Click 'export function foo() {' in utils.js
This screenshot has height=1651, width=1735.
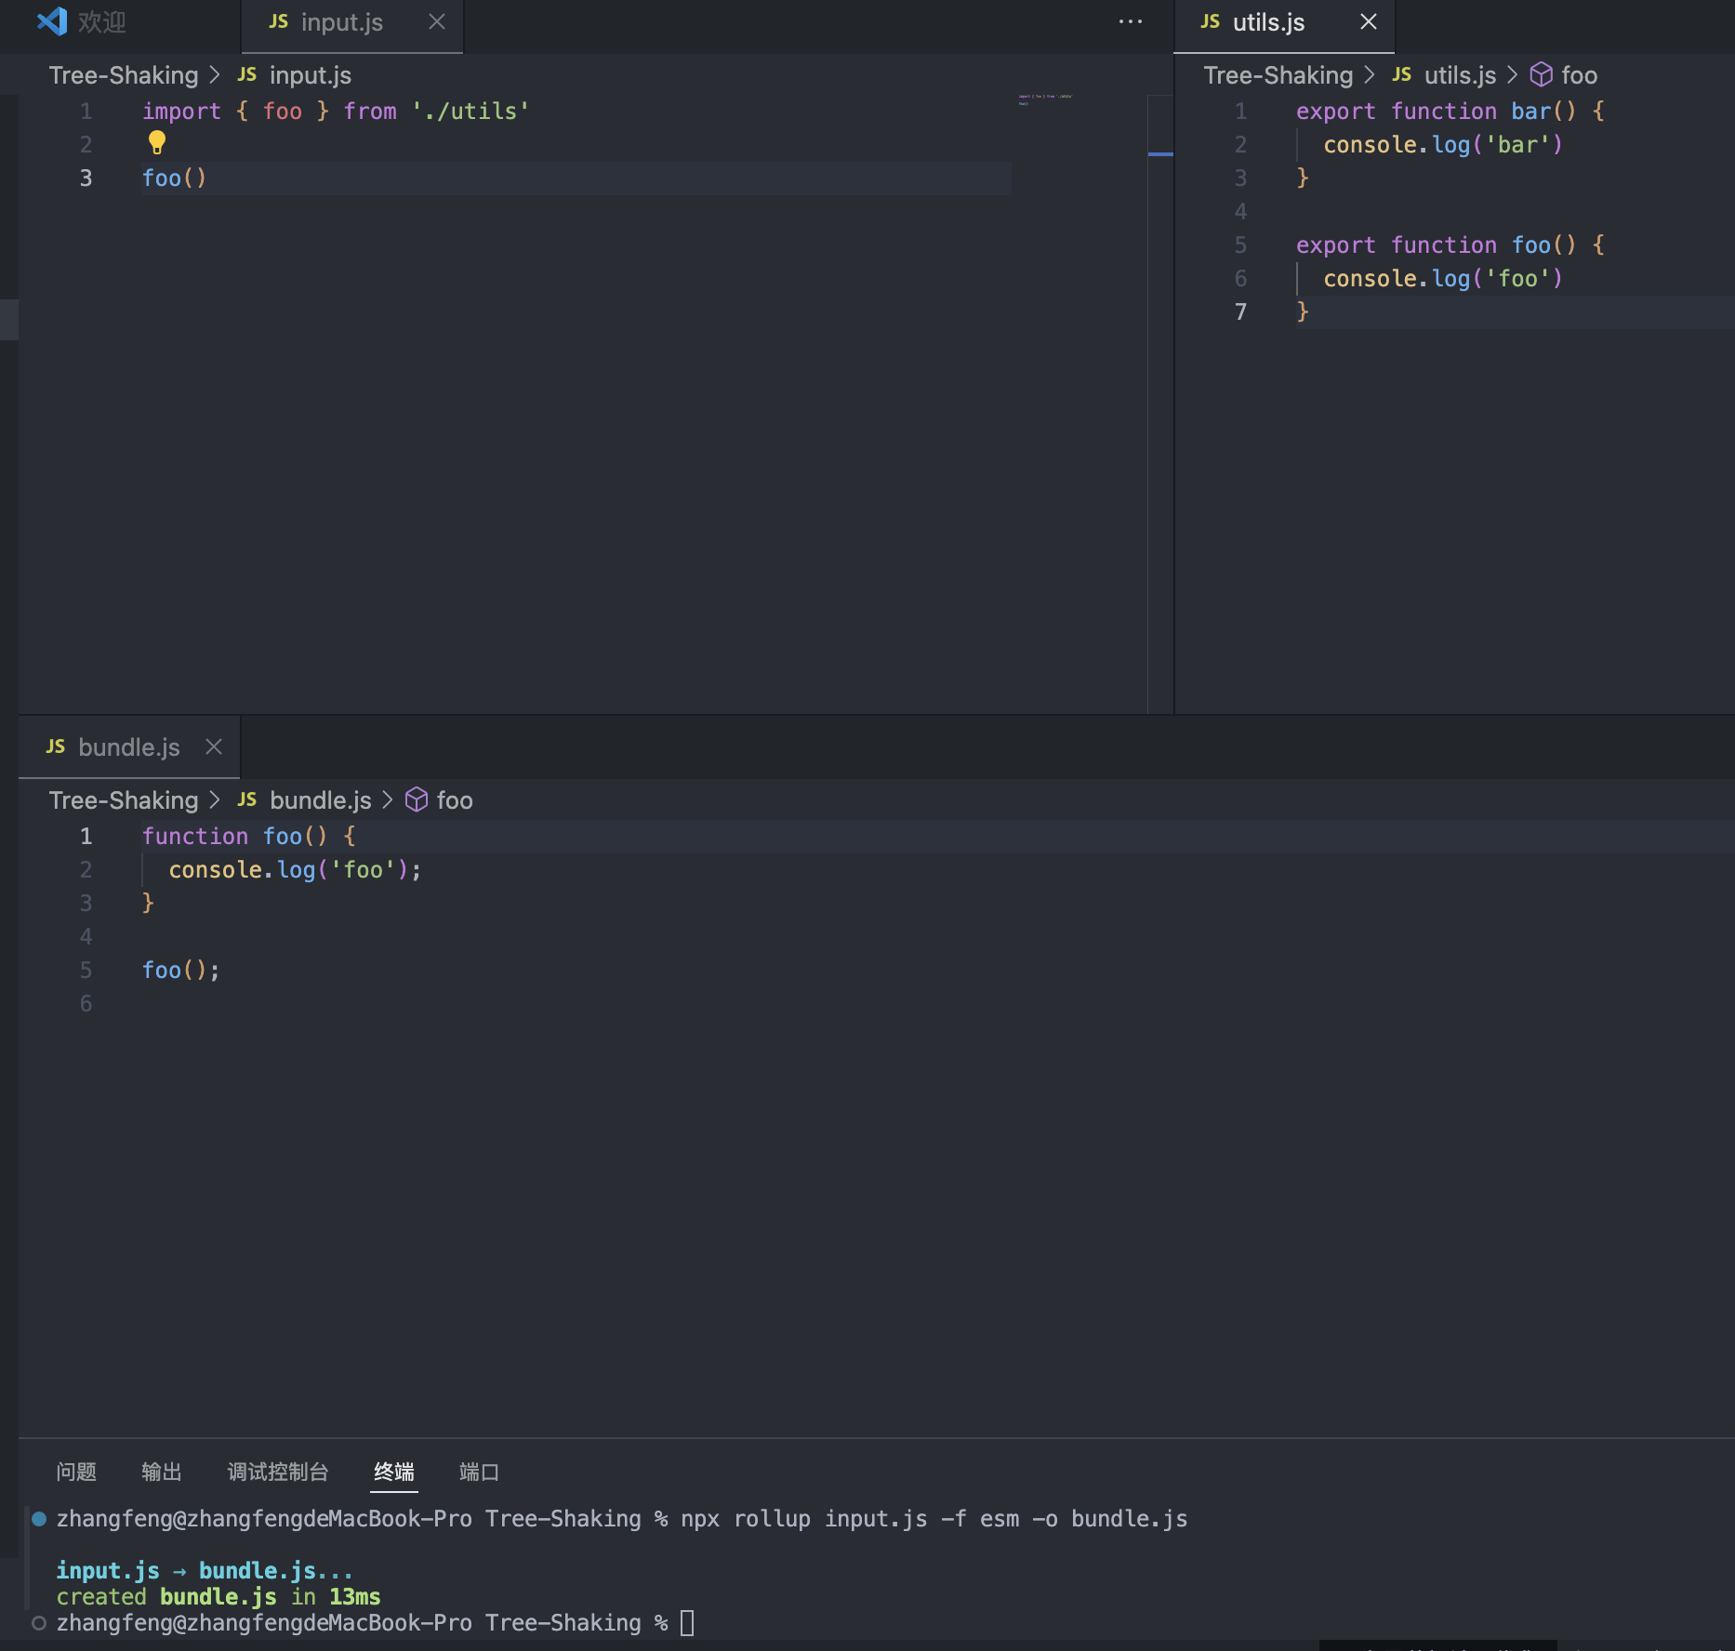click(x=1450, y=244)
